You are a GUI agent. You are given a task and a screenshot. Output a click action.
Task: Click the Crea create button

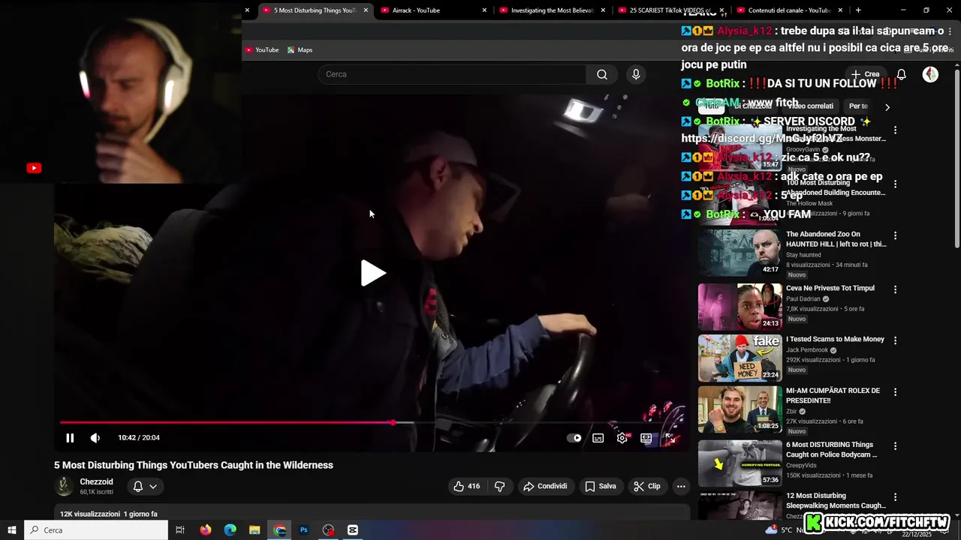click(x=865, y=74)
